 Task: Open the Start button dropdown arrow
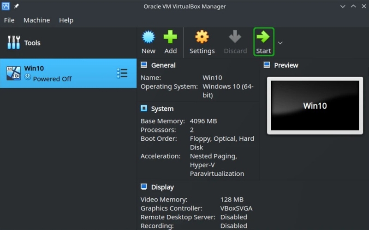[280, 43]
